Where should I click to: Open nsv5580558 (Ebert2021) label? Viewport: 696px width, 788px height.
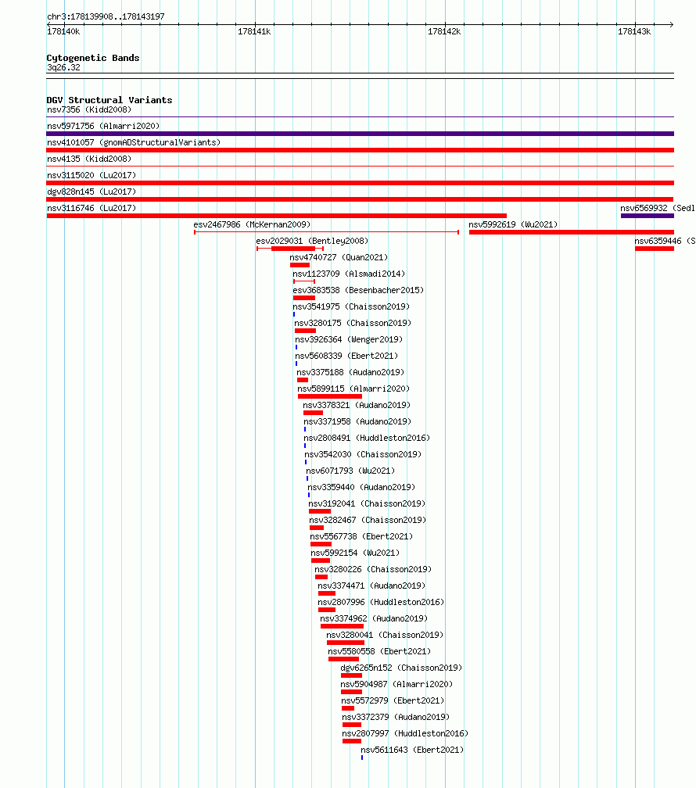[380, 651]
